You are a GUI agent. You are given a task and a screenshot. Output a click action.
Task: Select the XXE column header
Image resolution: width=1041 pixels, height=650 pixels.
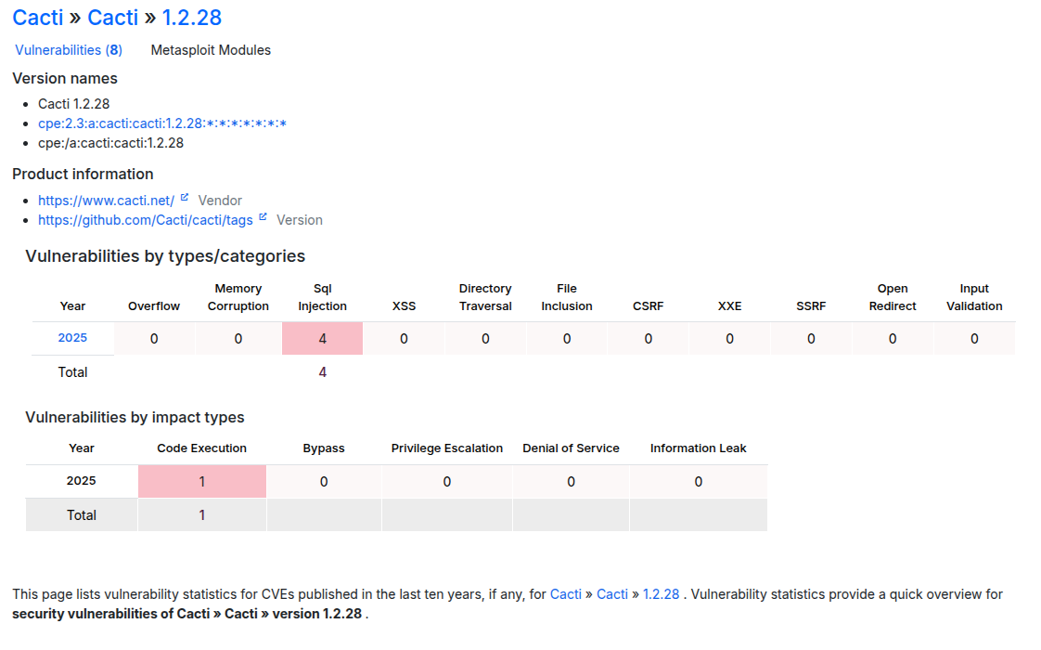(x=729, y=305)
